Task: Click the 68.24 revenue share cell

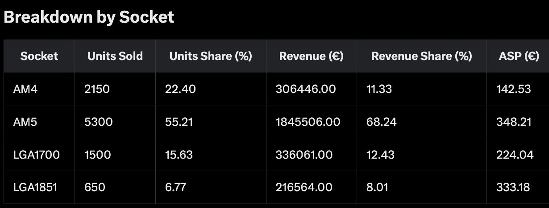Action: point(421,122)
